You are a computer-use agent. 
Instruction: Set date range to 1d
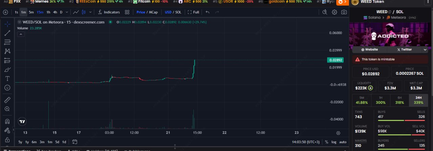pyautogui.click(x=64, y=142)
